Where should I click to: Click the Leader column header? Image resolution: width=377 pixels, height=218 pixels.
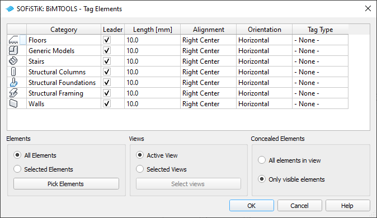coord(113,29)
